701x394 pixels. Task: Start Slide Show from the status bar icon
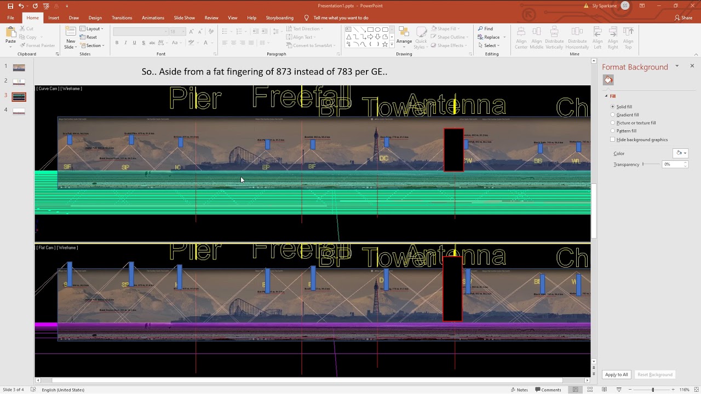click(x=619, y=390)
